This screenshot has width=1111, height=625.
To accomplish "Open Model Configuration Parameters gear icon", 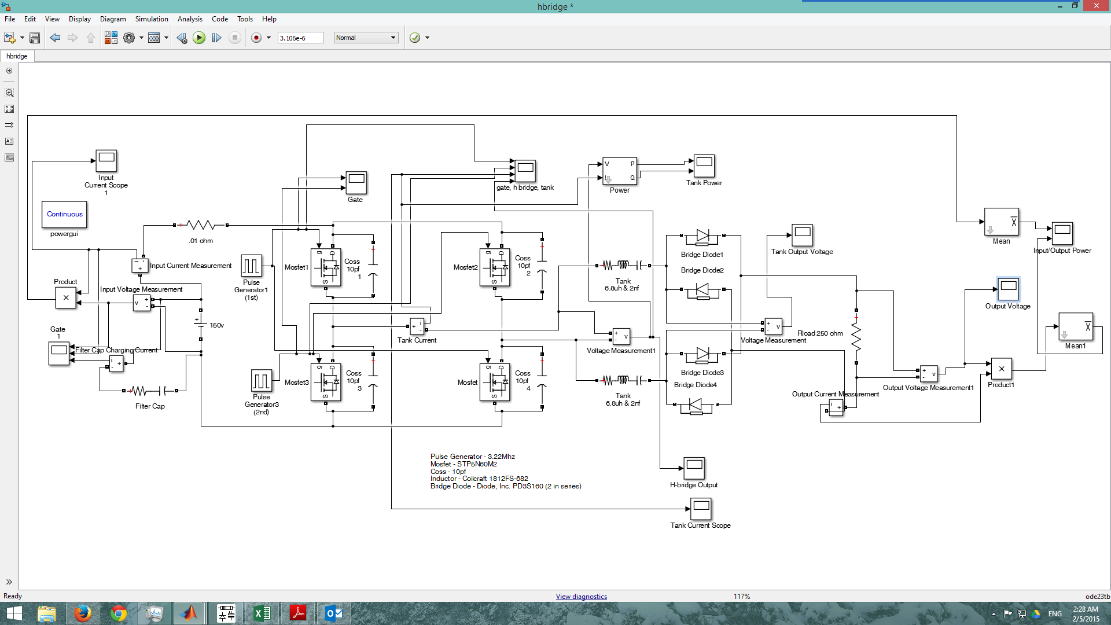I will coord(129,38).
